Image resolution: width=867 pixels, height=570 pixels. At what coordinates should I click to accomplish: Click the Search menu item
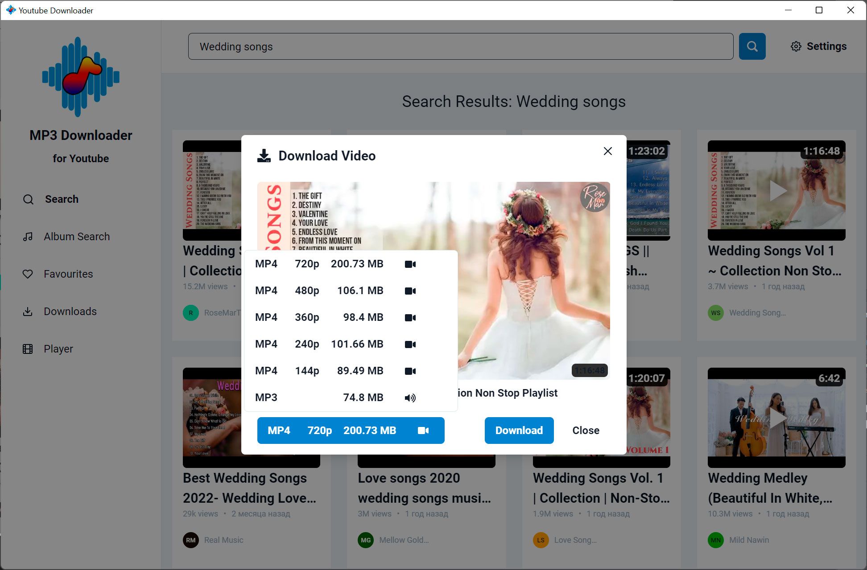coord(62,199)
